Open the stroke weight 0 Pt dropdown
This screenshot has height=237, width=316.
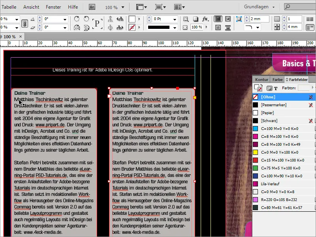tap(175, 19)
